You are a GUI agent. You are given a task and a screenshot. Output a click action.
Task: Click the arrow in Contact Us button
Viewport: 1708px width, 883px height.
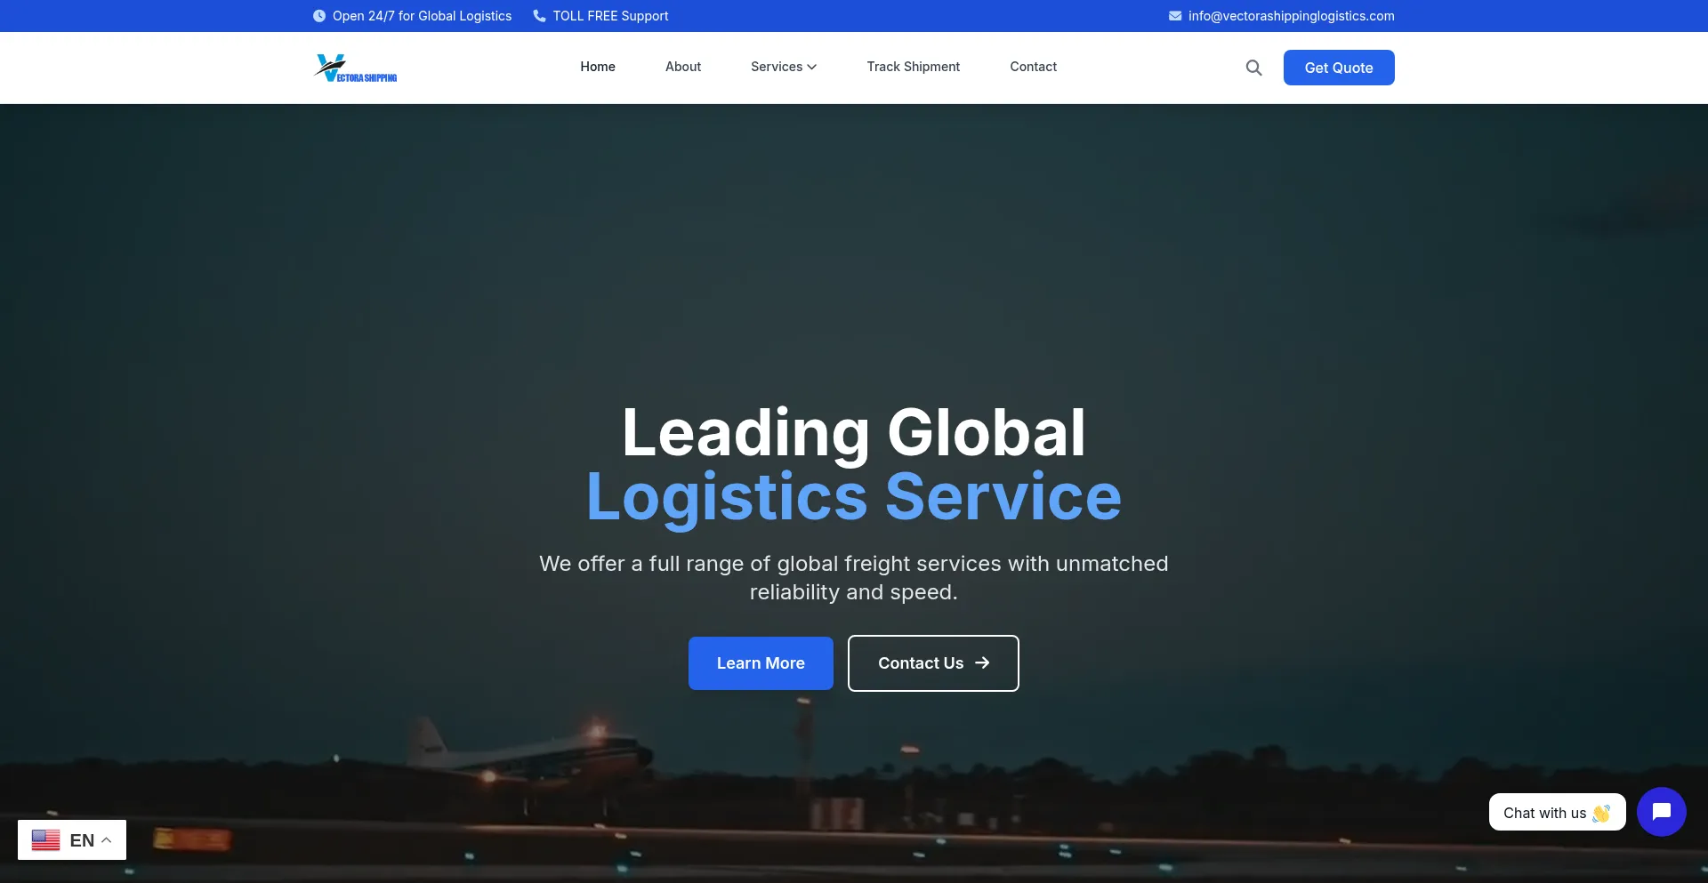(x=982, y=663)
